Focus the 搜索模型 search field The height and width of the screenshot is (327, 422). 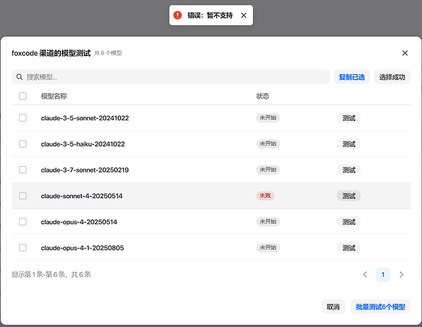[x=170, y=77]
